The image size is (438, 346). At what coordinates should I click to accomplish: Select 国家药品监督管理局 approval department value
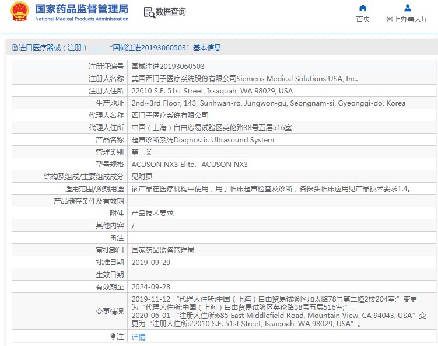[163, 250]
